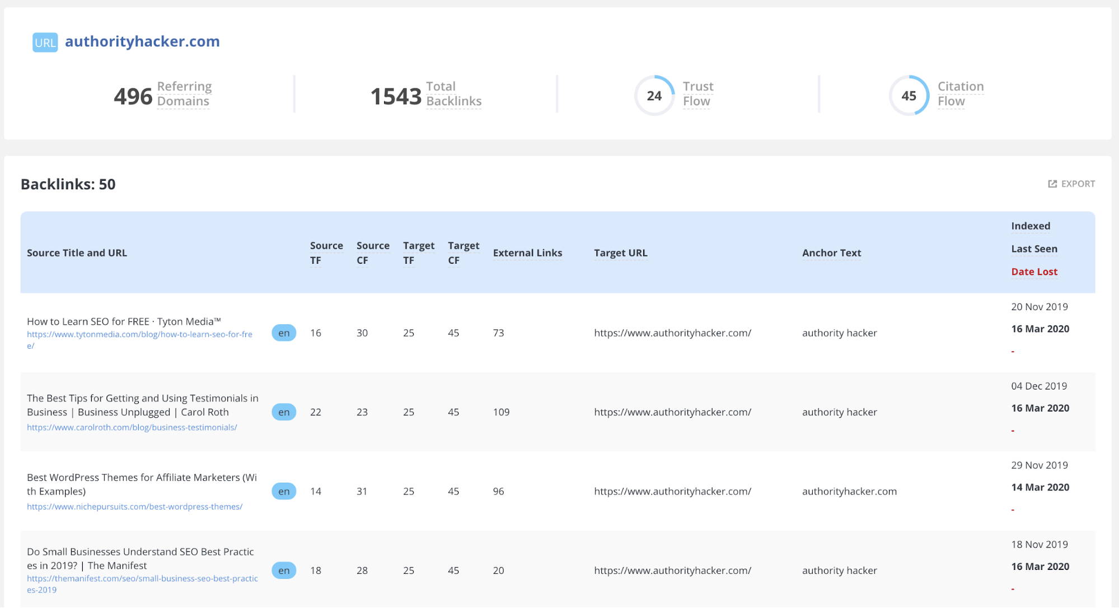Viewport: 1119px width, 608px height.
Task: Click anchor text in Tyton Media row
Action: [x=839, y=333]
